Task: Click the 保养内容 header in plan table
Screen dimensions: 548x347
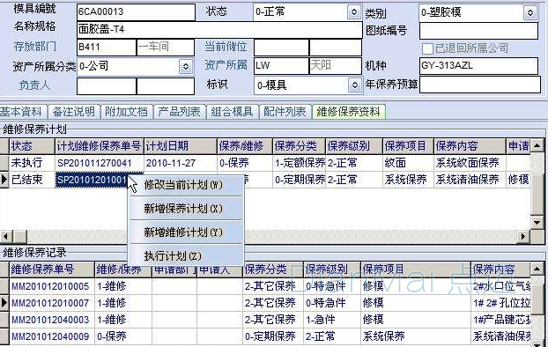Action: (470, 146)
